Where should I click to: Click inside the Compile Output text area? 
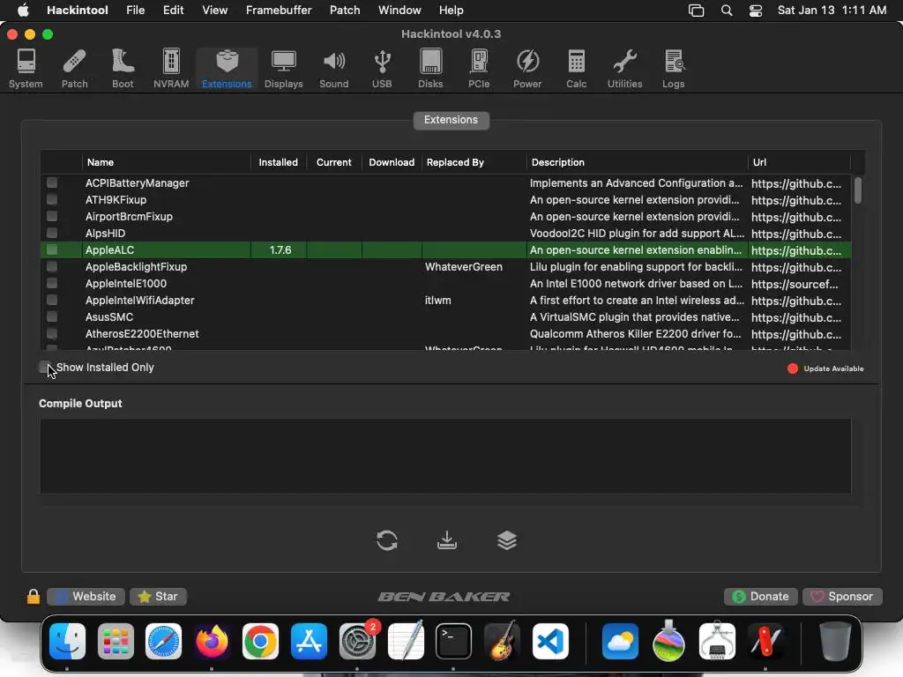pyautogui.click(x=445, y=456)
